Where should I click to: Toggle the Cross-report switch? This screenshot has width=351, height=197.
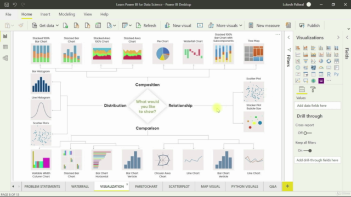click(x=307, y=133)
